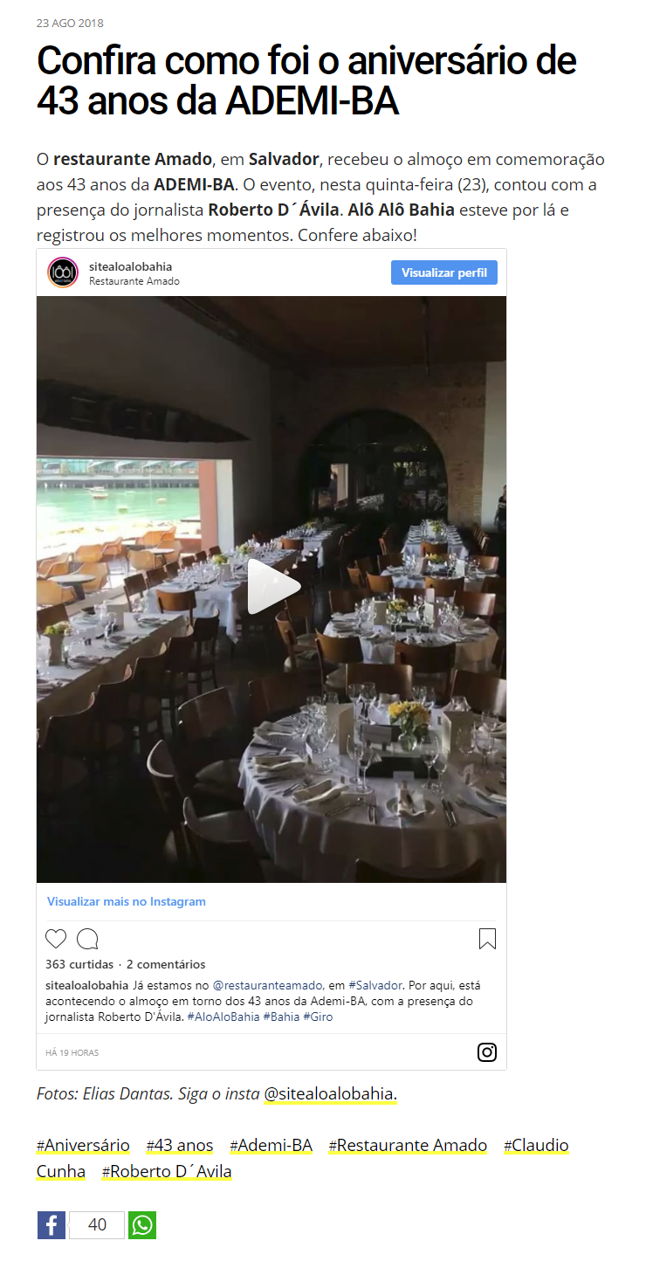Open the #Roberto D´Avila tag
This screenshot has width=646, height=1282.
(167, 1171)
